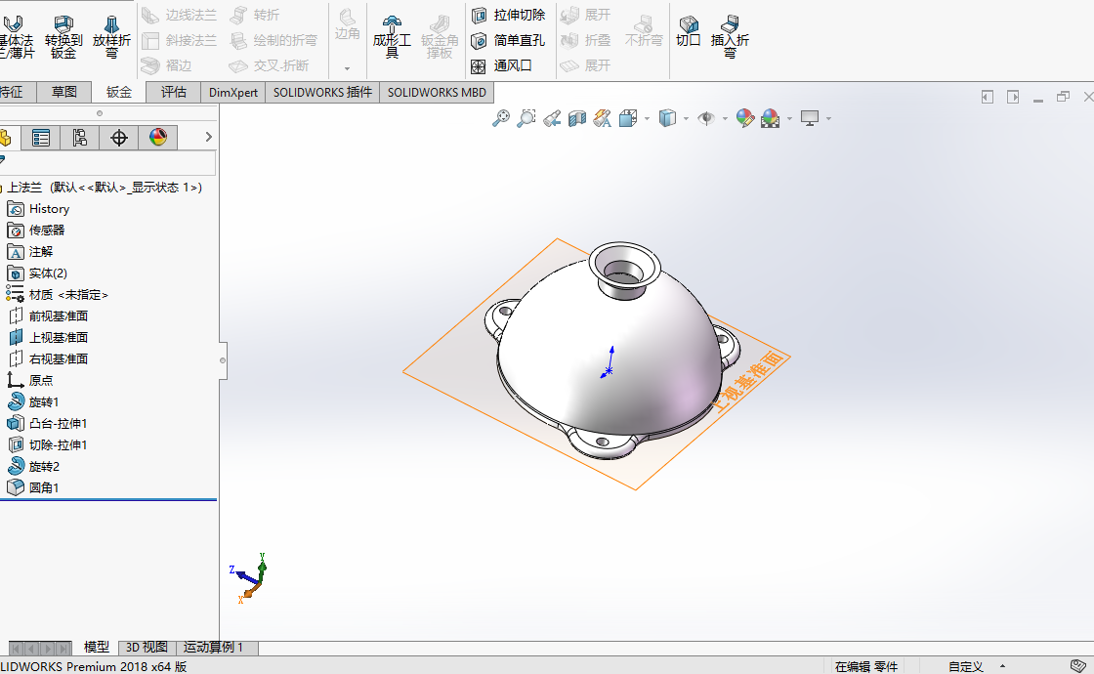Switch to the DimXpert tab

click(233, 92)
